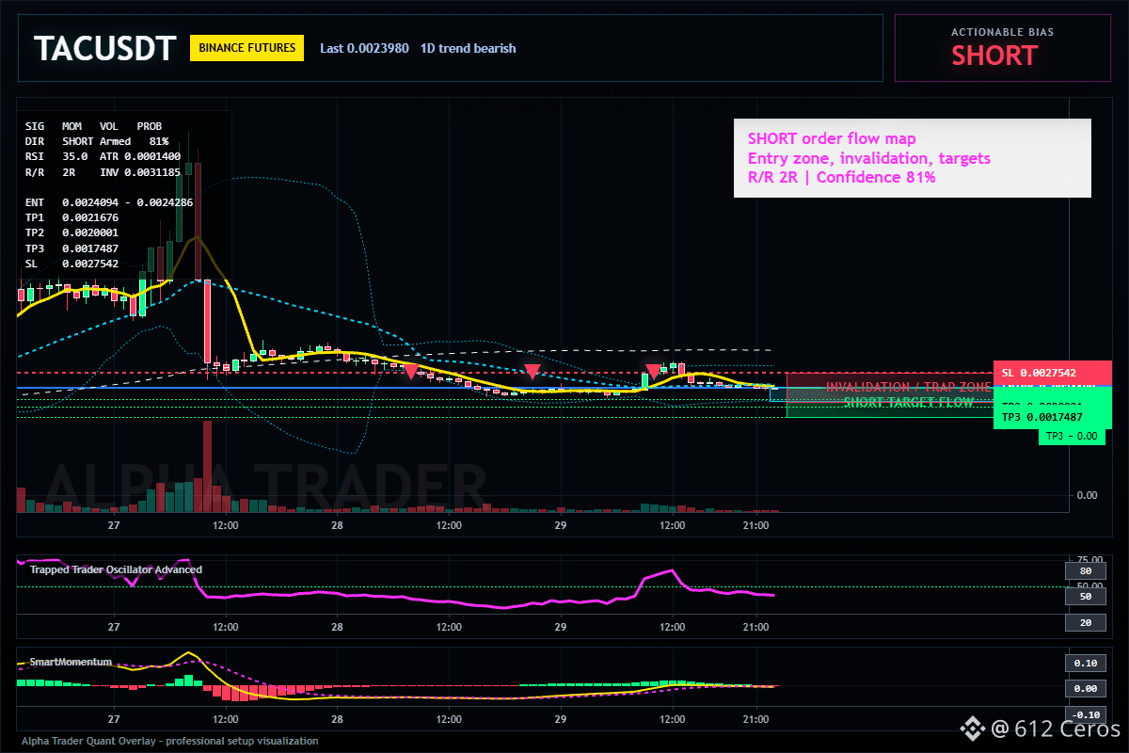Click the RSI 35.0 reading
1129x753 pixels.
[x=56, y=156]
